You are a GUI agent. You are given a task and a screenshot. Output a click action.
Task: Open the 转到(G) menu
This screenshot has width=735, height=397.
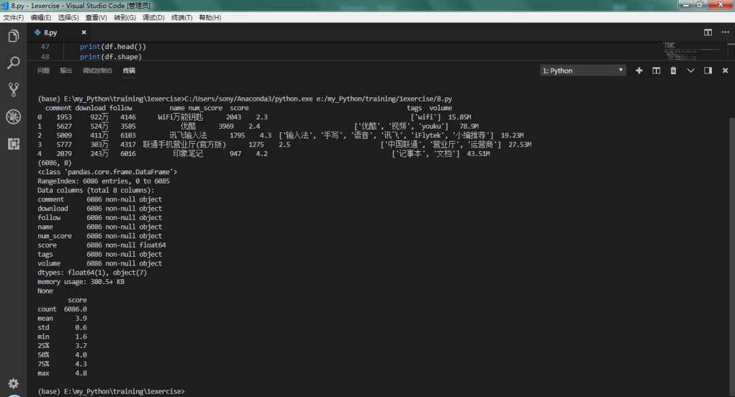click(125, 17)
